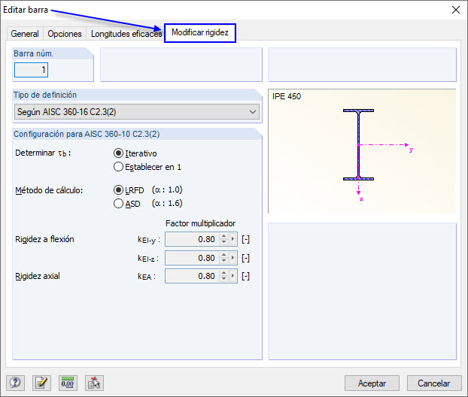Focus the Barra núm. input field

[x=31, y=70]
